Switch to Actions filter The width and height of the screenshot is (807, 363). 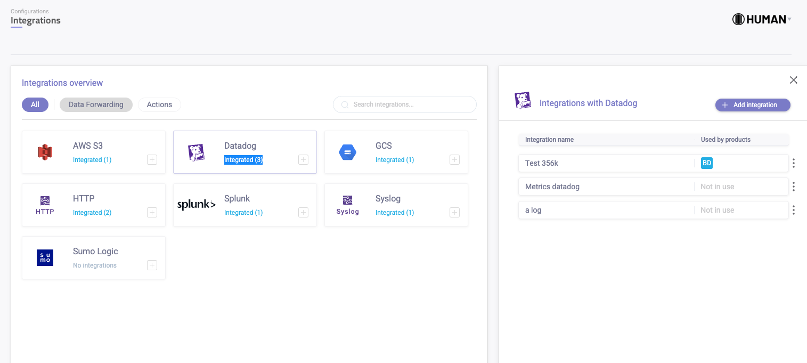159,104
